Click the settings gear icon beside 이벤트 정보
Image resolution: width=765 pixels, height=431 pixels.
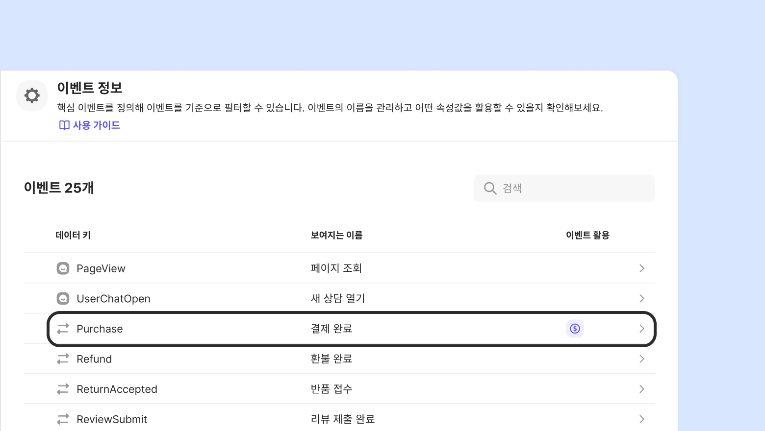[x=32, y=96]
